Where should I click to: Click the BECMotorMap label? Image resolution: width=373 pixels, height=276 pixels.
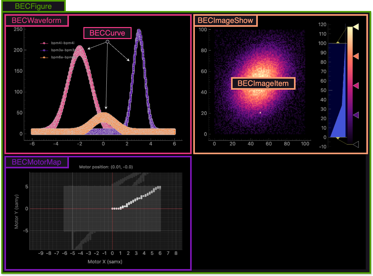[37, 162]
